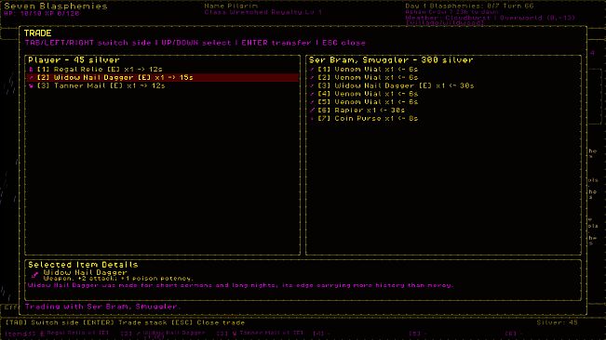The width and height of the screenshot is (606, 340).
Task: Click the Tanner Mail armor icon
Action: pos(31,86)
